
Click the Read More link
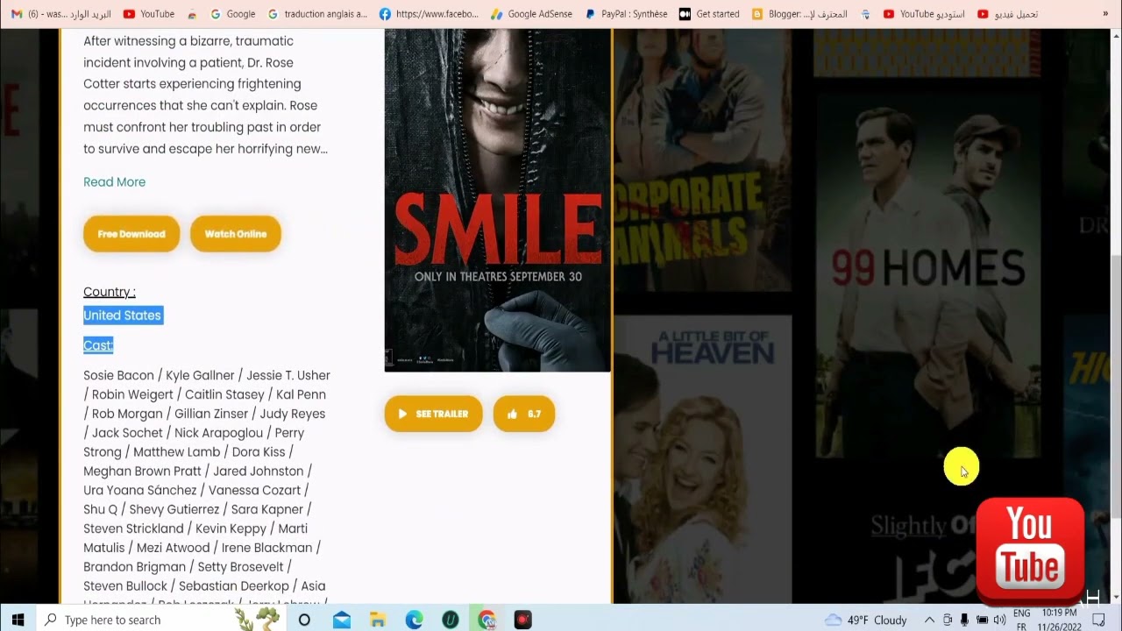pos(114,182)
